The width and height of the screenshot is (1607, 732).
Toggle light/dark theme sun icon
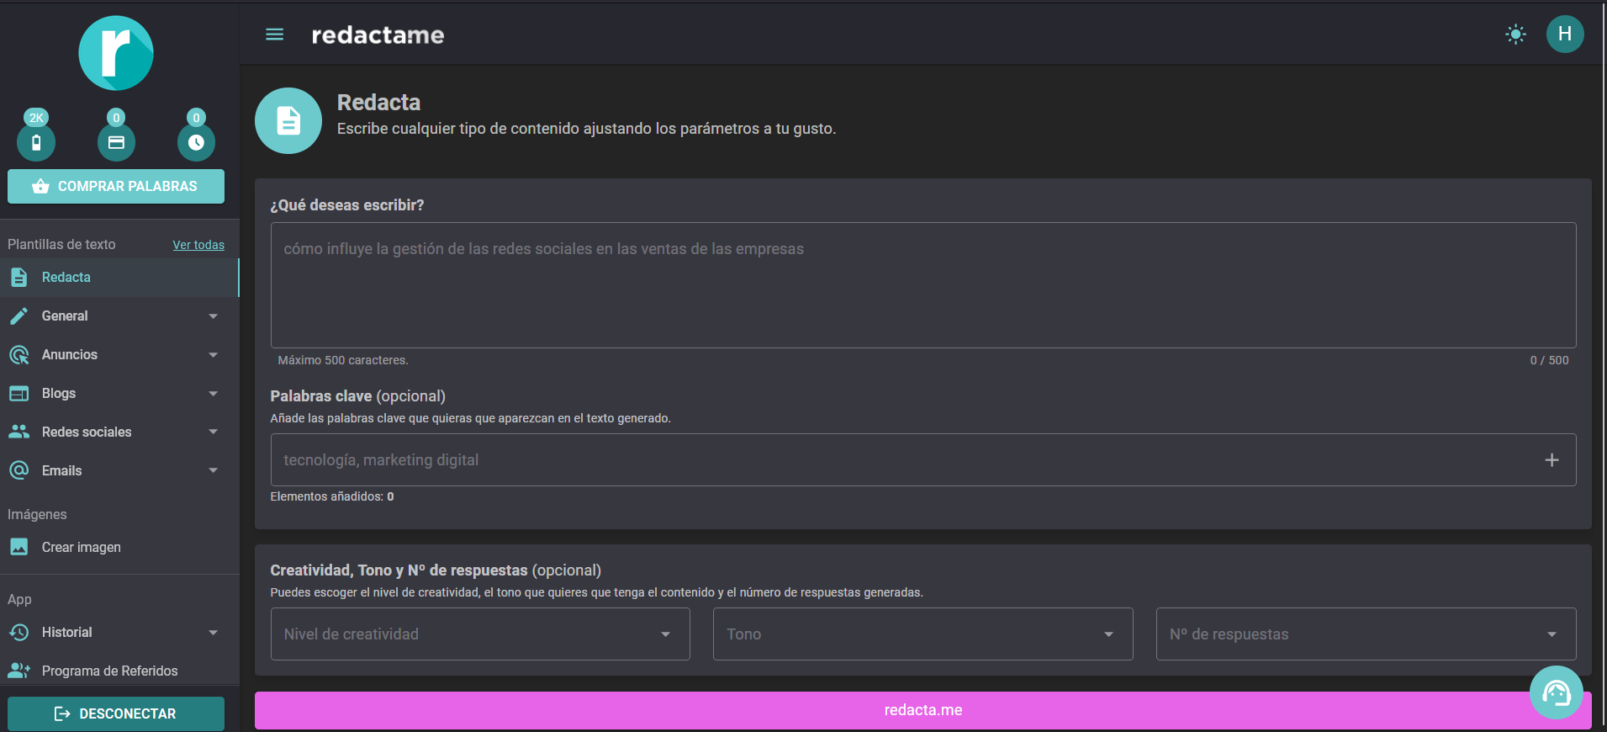pyautogui.click(x=1515, y=34)
